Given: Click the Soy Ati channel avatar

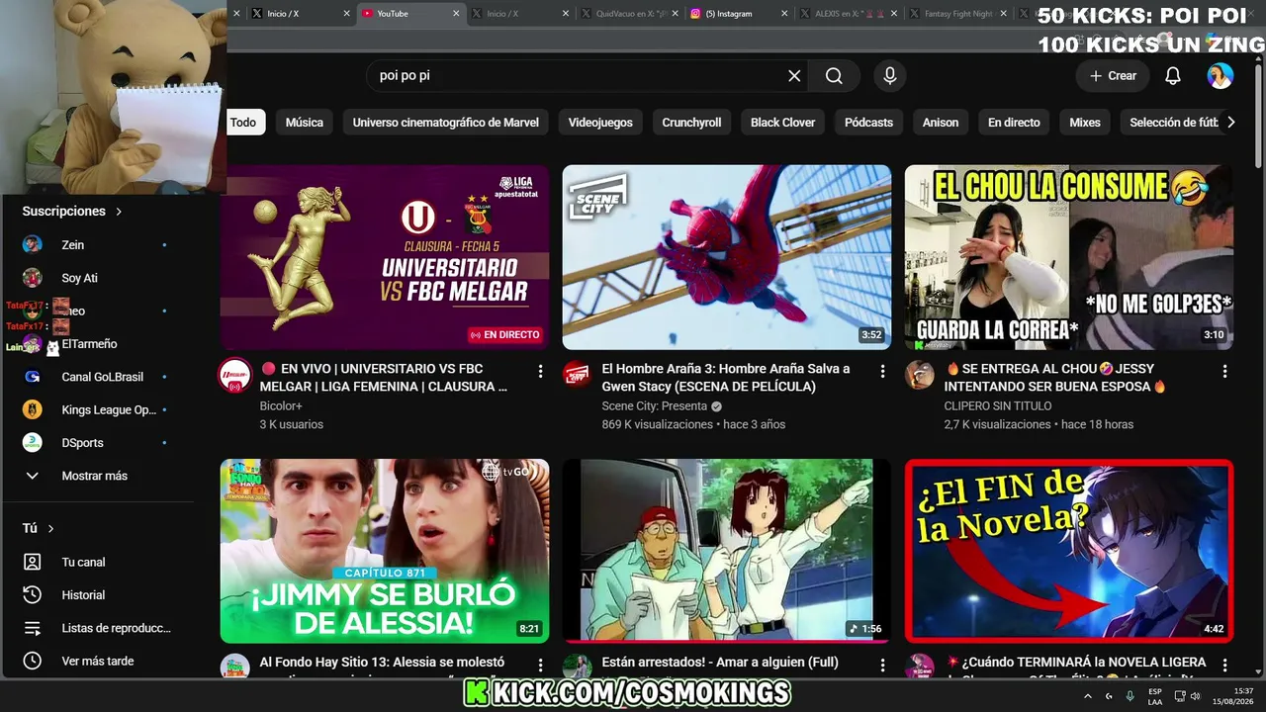Looking at the screenshot, I should (x=33, y=278).
